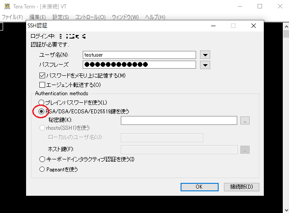Click the Tera Term VT title bar icon
This screenshot has width=289, height=213.
coord(7,6)
